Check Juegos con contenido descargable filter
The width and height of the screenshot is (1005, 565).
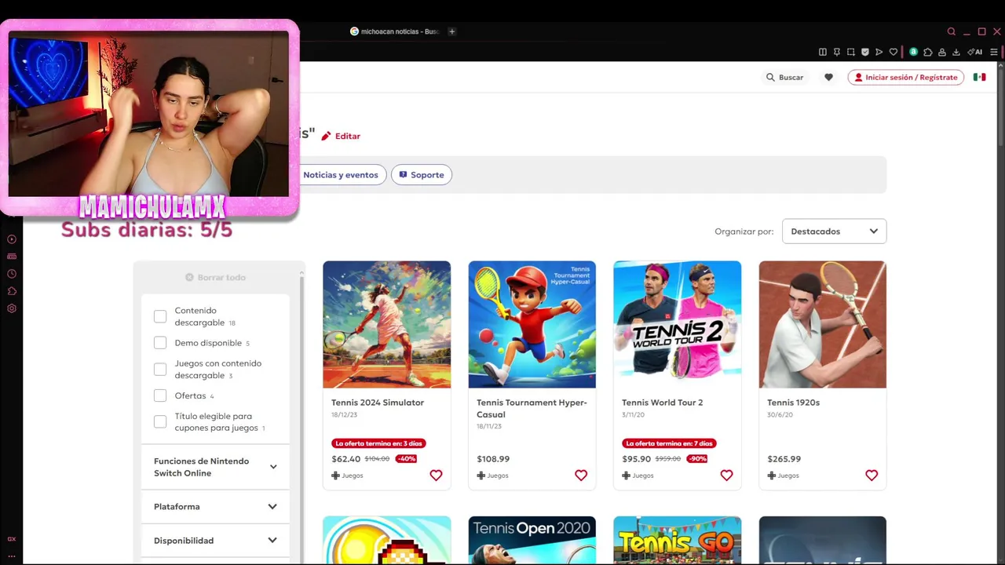click(160, 369)
